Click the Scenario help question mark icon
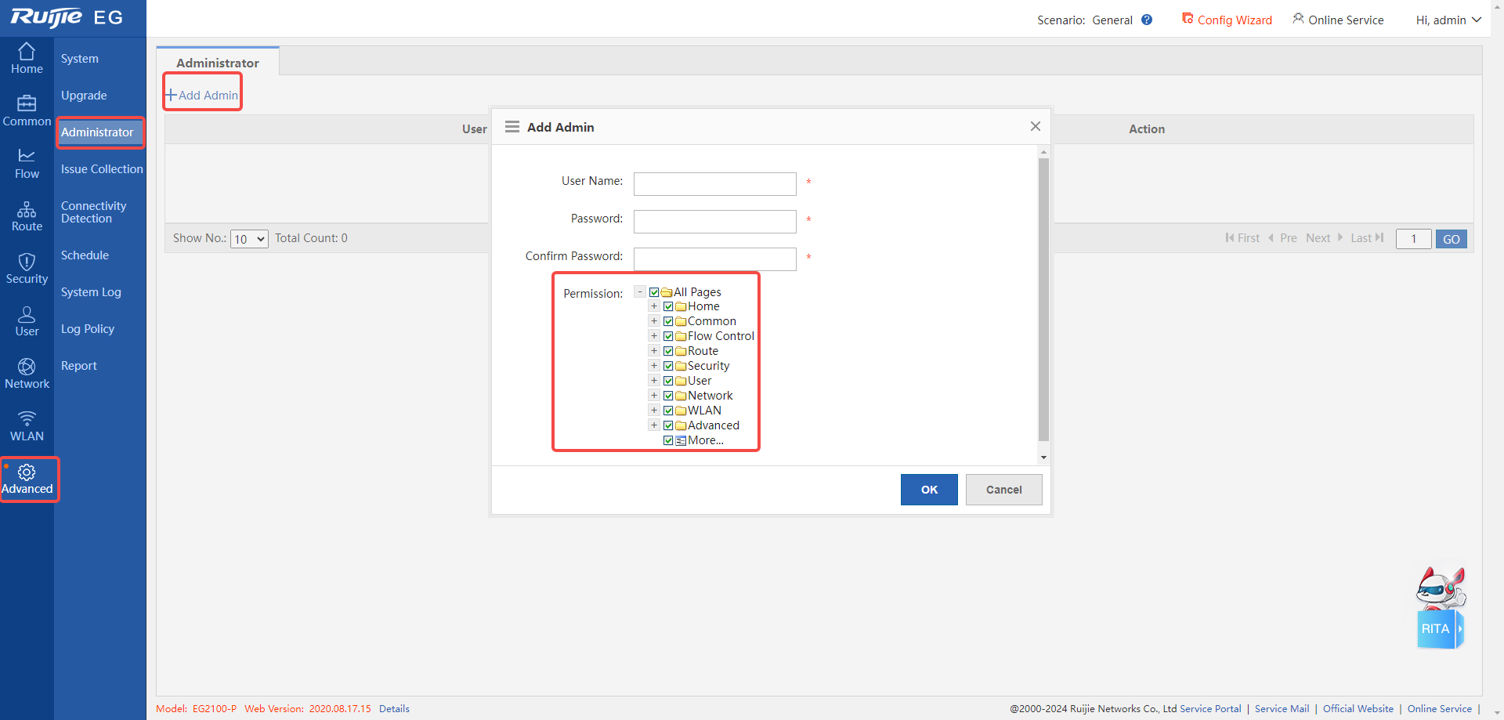1504x720 pixels. click(x=1147, y=20)
